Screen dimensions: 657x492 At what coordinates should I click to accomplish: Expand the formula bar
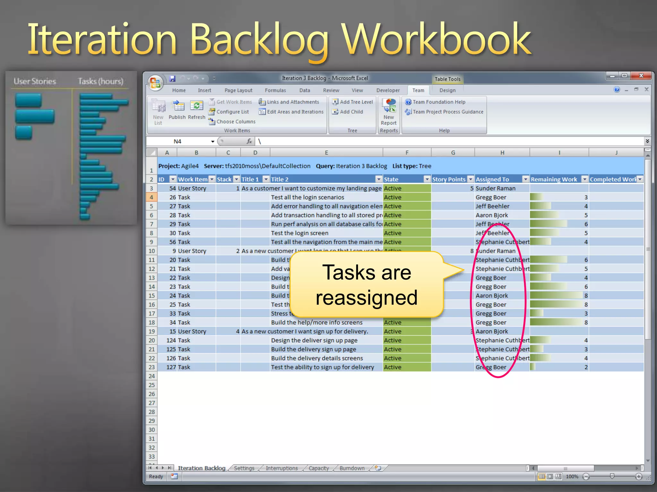click(647, 141)
